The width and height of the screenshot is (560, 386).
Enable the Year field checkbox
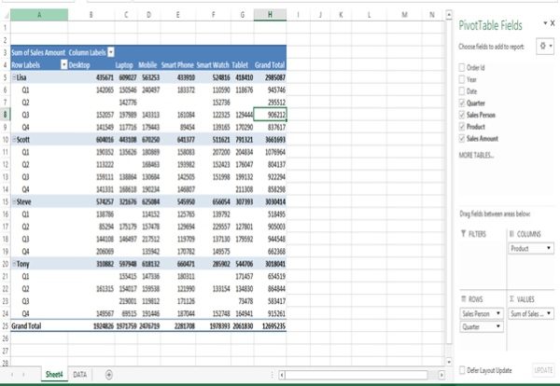462,79
